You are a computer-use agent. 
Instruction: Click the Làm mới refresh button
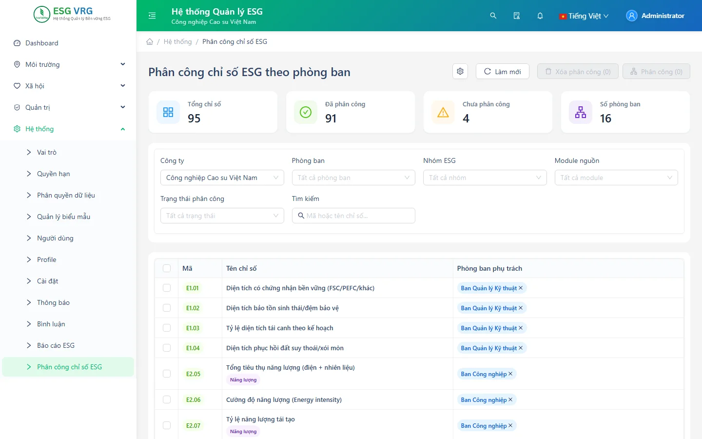503,71
